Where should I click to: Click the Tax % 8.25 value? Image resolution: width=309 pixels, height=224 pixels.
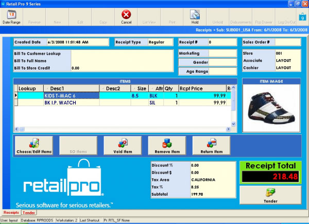click(213, 187)
